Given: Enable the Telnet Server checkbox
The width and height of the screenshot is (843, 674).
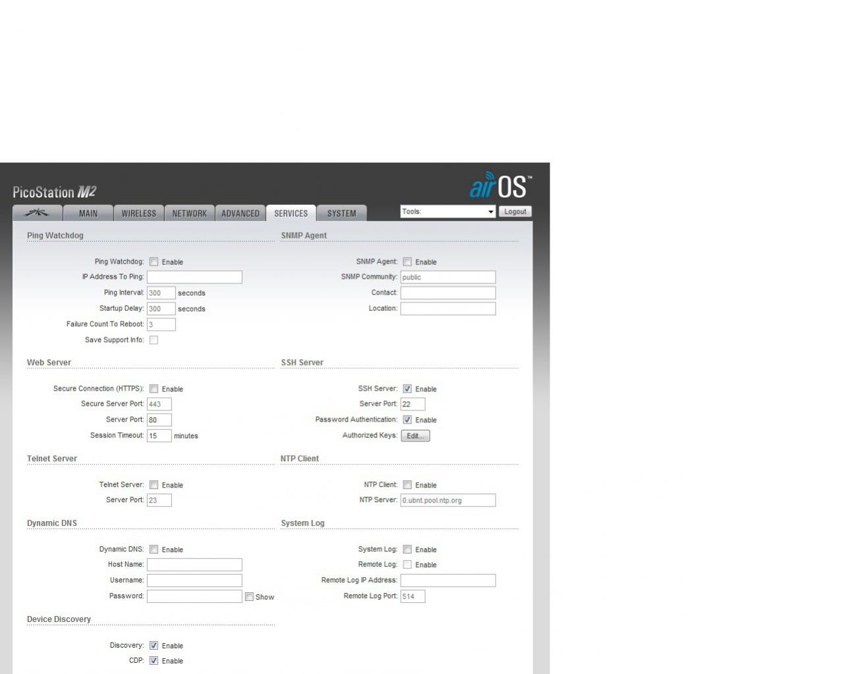Looking at the screenshot, I should [x=154, y=485].
